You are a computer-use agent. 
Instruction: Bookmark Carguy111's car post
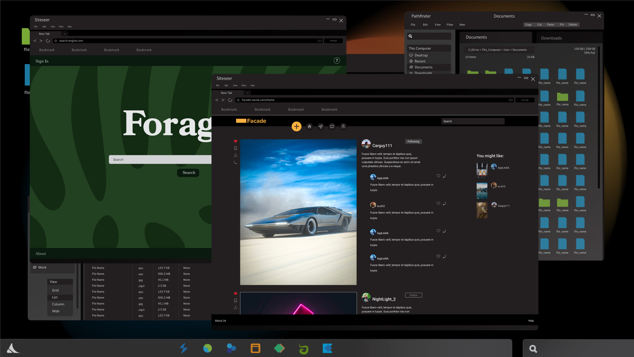235,148
